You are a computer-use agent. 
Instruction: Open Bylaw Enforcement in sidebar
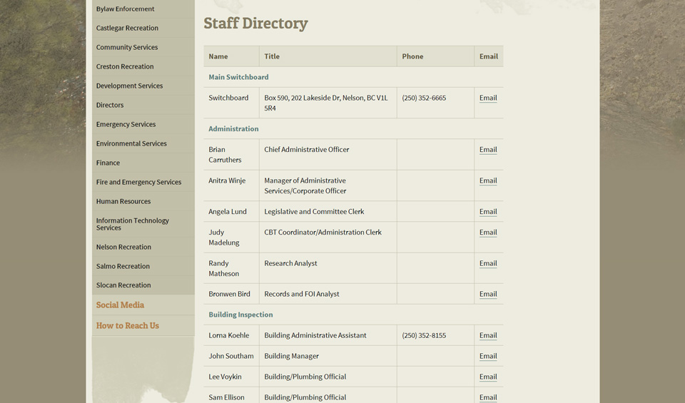point(126,9)
